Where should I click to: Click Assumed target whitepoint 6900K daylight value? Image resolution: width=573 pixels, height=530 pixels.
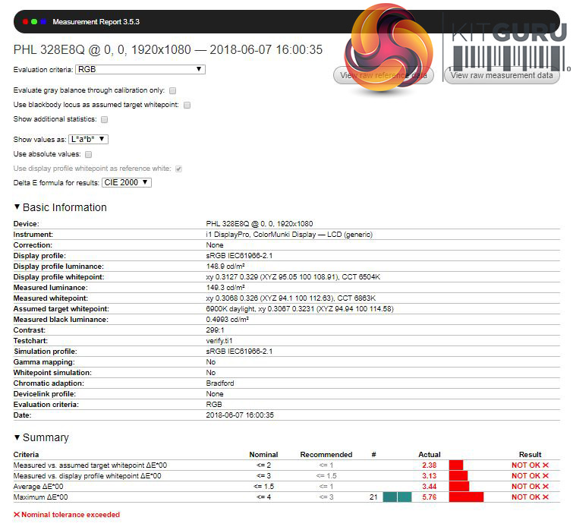pyautogui.click(x=300, y=309)
